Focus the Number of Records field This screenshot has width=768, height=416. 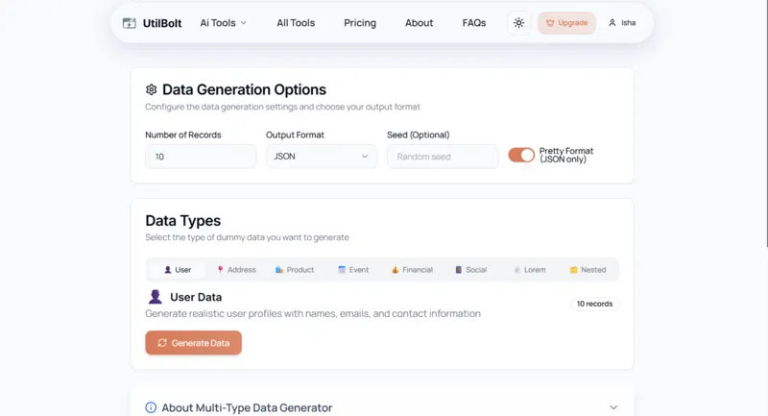coord(201,157)
